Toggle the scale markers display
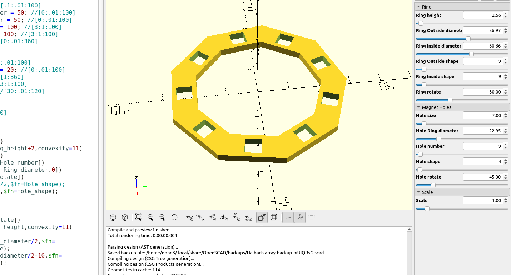Viewport: 511px width, 275px height. 300,217
